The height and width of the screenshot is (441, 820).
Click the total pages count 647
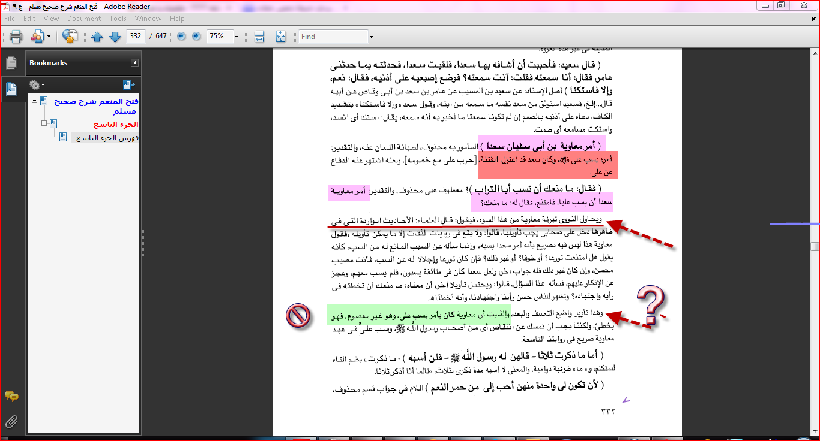tap(161, 37)
